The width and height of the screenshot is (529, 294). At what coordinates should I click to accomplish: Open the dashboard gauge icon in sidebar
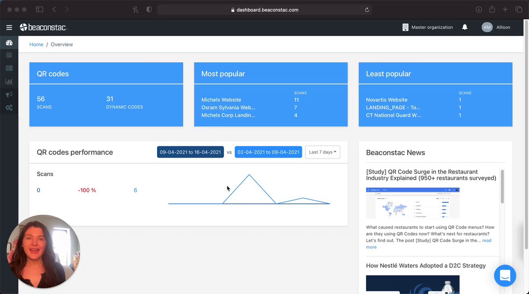pos(9,42)
